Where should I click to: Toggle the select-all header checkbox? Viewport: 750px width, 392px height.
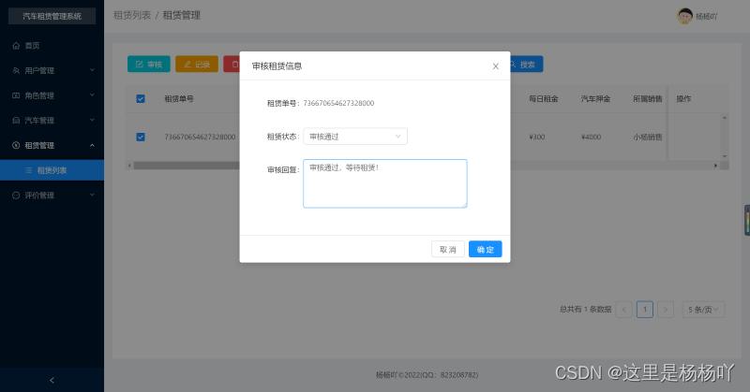coord(141,99)
